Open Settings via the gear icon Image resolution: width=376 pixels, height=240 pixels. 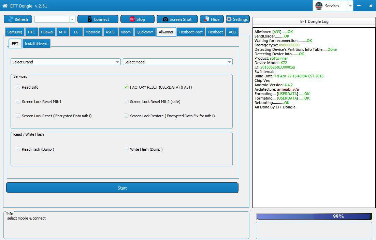(229, 19)
